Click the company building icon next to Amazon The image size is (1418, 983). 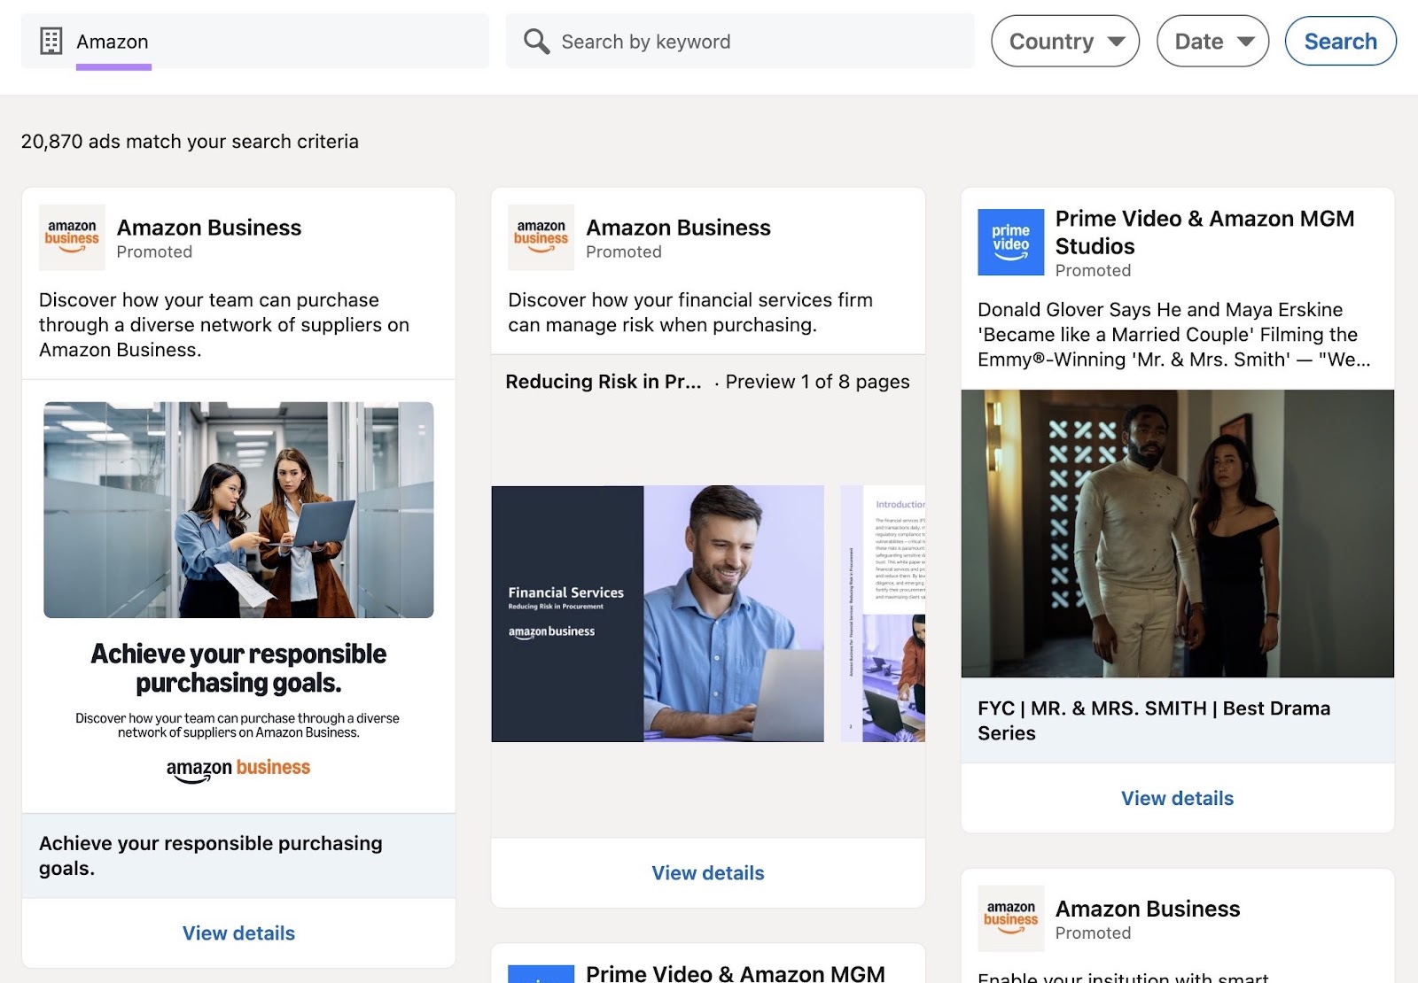[51, 41]
